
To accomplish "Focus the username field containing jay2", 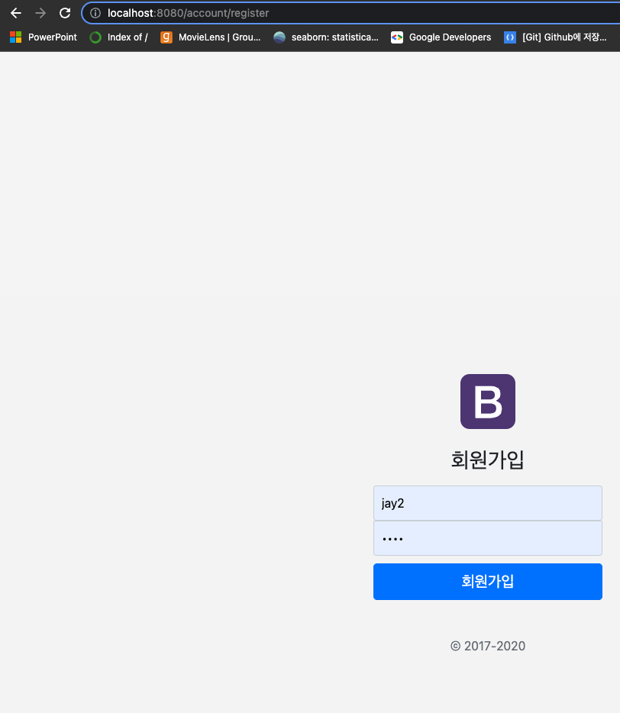I will tap(488, 503).
